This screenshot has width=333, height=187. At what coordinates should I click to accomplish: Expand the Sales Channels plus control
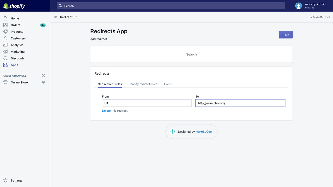(x=43, y=76)
